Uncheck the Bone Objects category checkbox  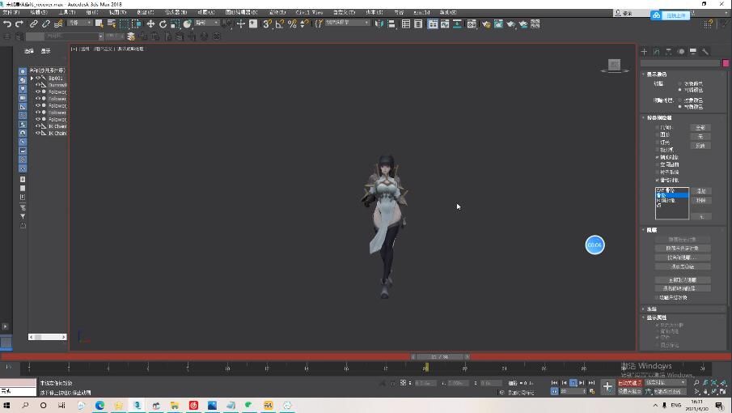point(658,180)
